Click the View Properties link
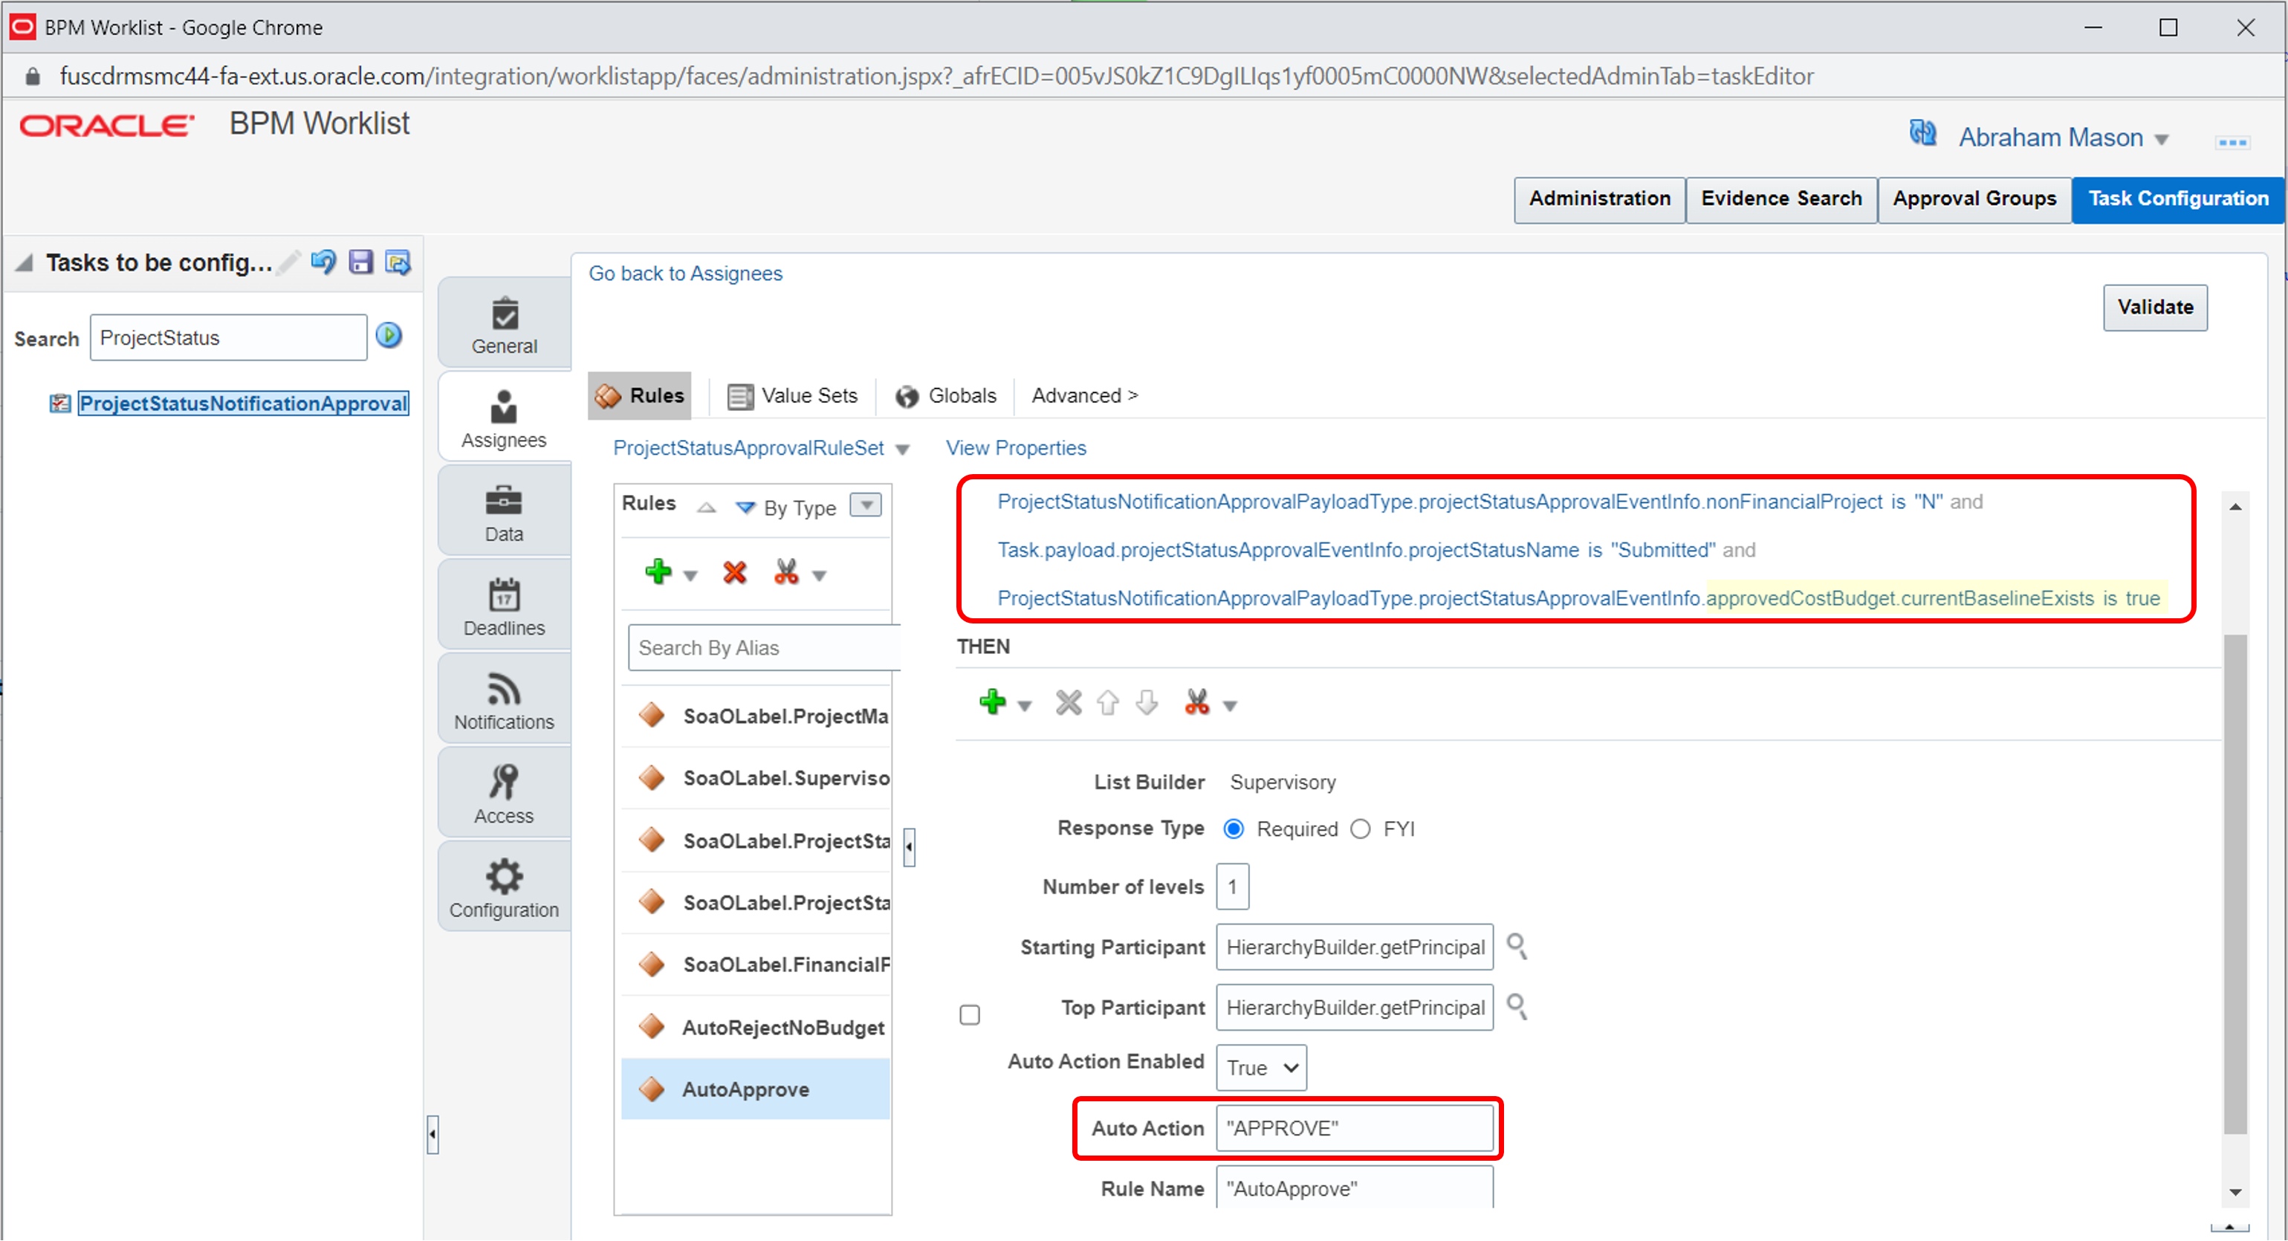 (1016, 449)
